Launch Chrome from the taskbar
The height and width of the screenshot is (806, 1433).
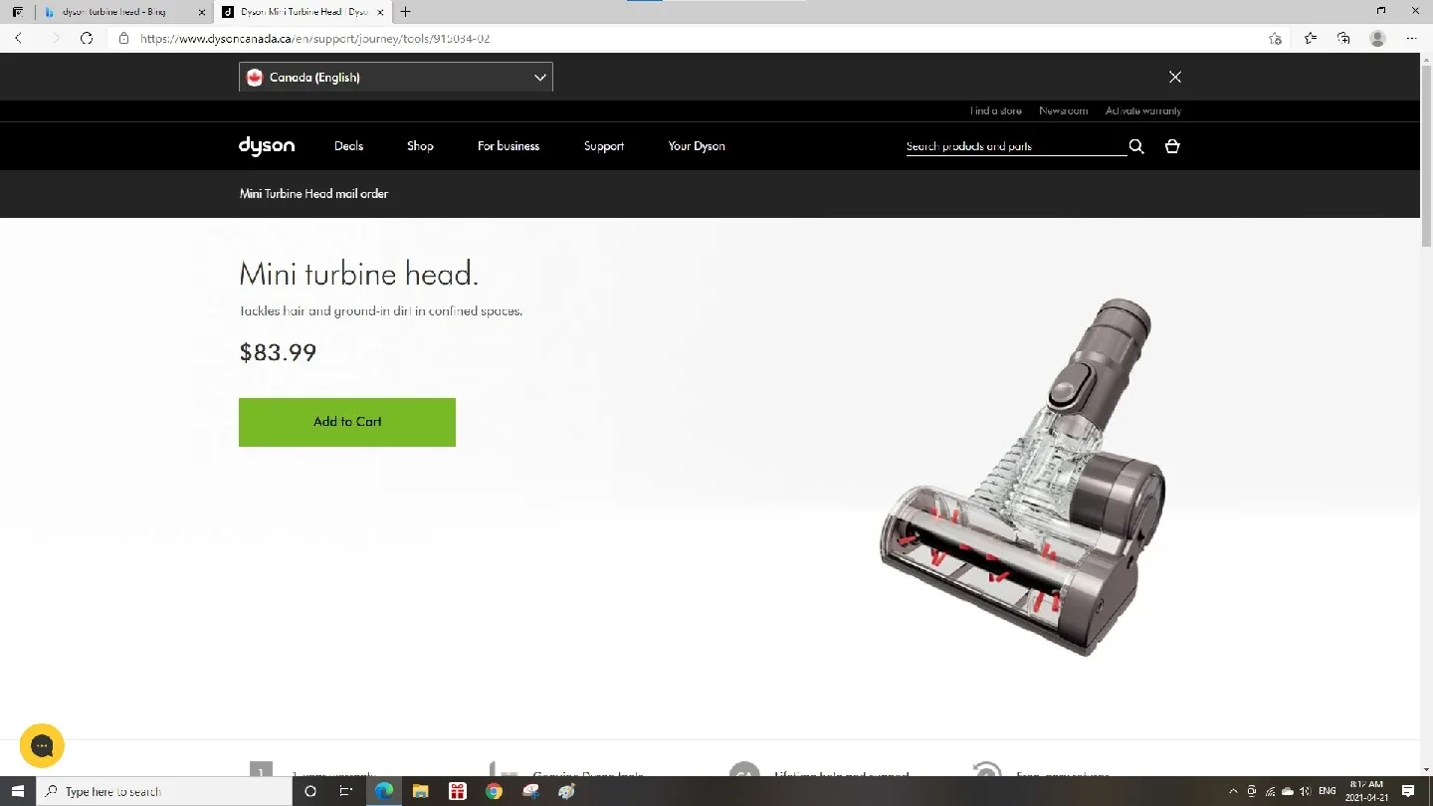(x=494, y=791)
